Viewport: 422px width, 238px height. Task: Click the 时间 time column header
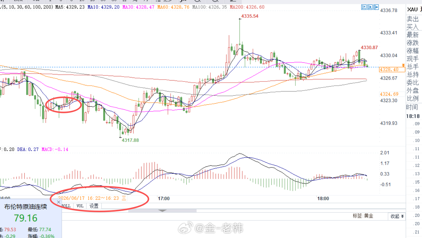pos(412,107)
